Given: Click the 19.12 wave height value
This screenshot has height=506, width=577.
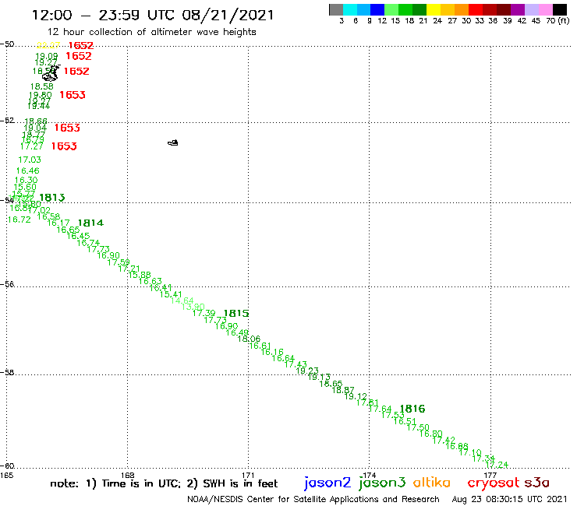Looking at the screenshot, I should [x=356, y=396].
